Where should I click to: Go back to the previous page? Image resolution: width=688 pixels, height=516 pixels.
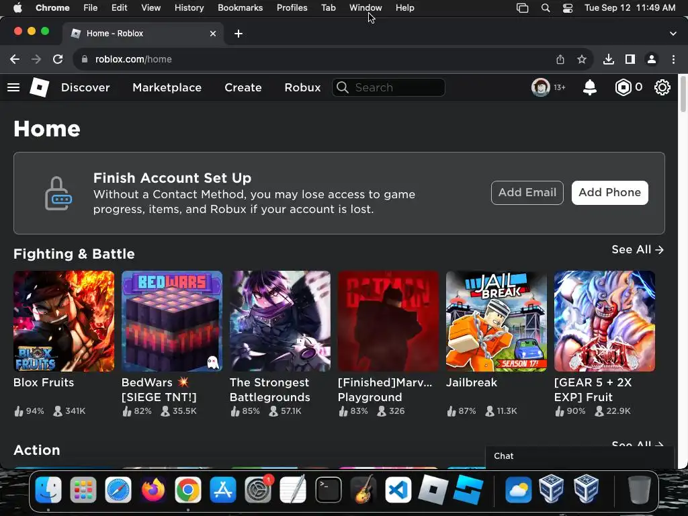pyautogui.click(x=15, y=59)
